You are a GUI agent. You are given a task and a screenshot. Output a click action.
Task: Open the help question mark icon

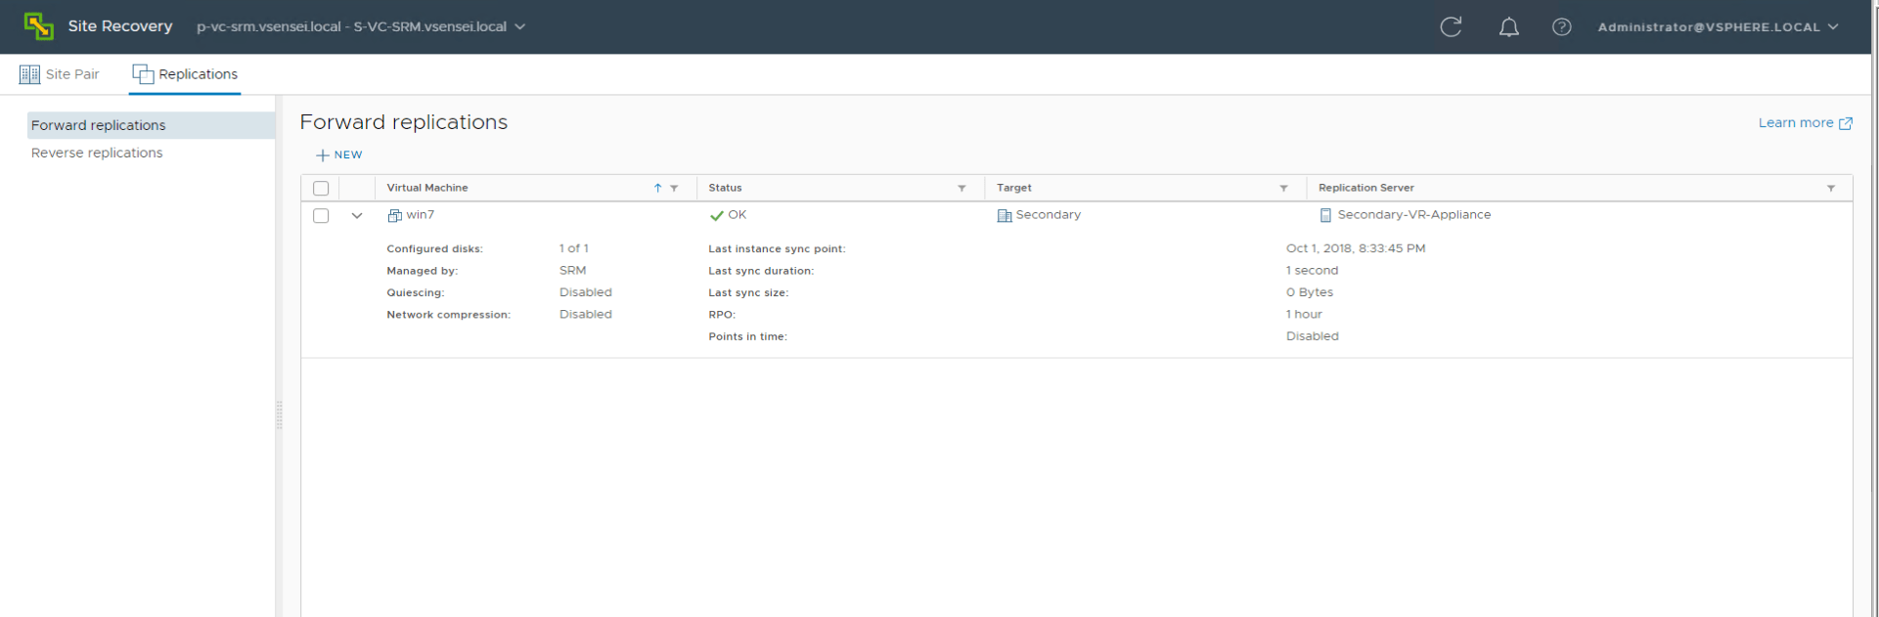(1561, 27)
